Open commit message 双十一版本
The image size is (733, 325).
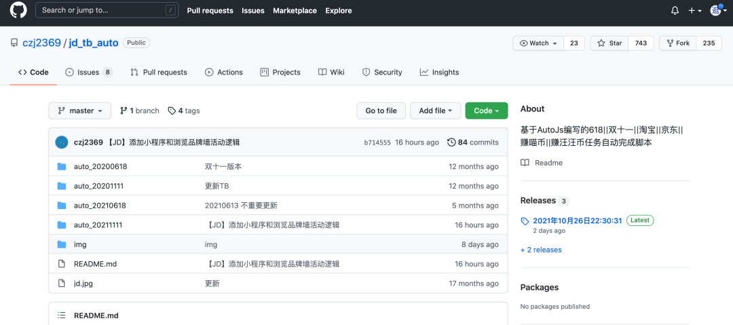[x=223, y=166]
